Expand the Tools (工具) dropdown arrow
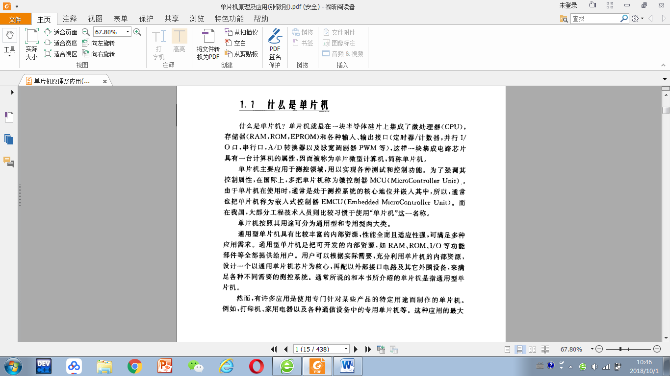Image resolution: width=670 pixels, height=376 pixels. click(10, 56)
